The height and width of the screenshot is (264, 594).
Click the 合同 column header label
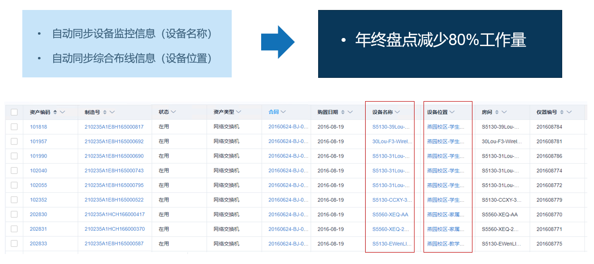pos(273,112)
